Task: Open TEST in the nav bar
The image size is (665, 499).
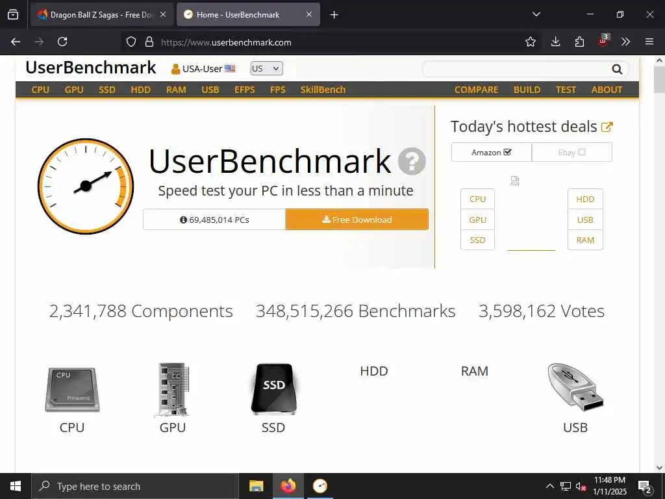Action: pos(566,90)
